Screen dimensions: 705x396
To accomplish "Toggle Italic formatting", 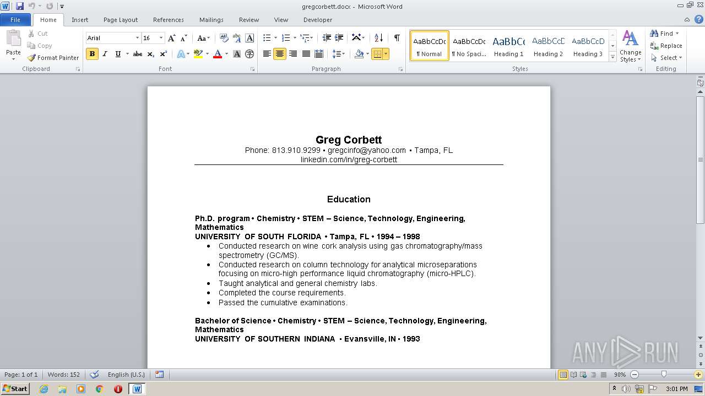I will coord(105,54).
